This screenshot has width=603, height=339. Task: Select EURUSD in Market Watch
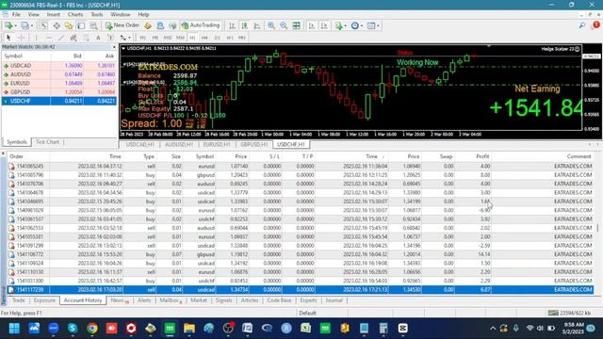point(59,83)
